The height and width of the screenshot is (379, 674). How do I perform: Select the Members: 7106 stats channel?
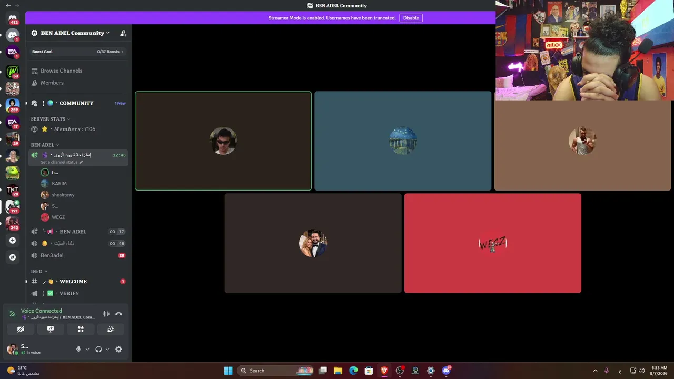(78, 129)
